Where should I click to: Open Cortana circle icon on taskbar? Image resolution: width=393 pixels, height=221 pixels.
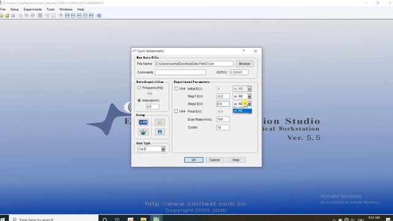pyautogui.click(x=105, y=219)
